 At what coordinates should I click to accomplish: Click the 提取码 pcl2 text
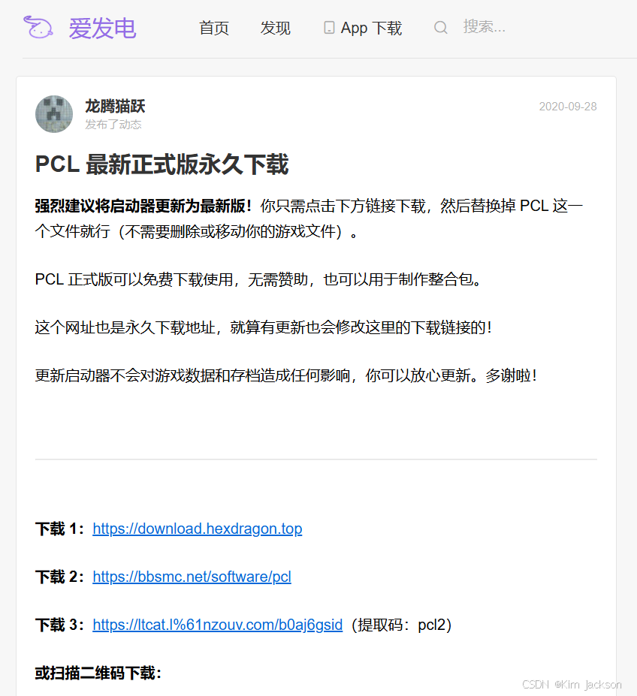click(402, 625)
